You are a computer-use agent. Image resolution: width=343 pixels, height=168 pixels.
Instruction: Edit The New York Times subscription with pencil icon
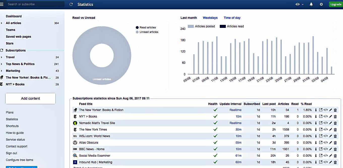331,130
